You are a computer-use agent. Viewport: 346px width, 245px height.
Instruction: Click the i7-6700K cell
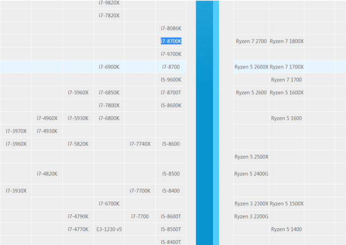pos(109,204)
